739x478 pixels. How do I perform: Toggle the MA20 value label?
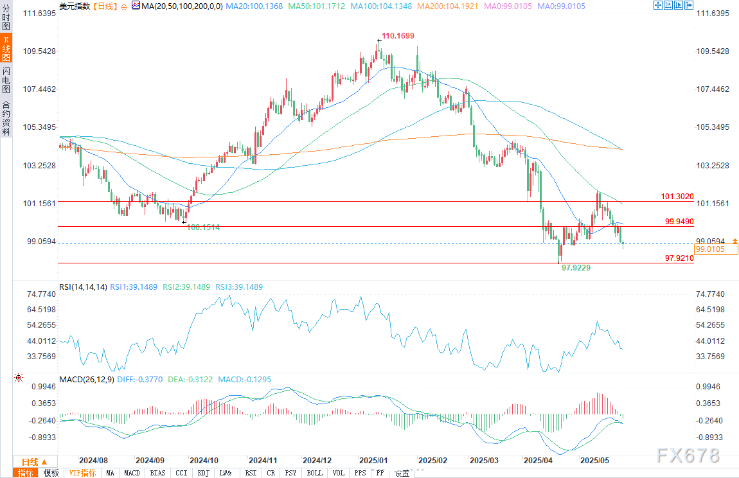pyautogui.click(x=254, y=6)
